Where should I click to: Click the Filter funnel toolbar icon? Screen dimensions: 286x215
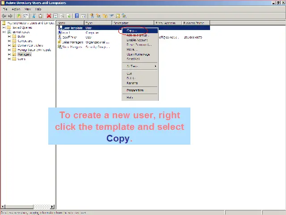point(111,16)
